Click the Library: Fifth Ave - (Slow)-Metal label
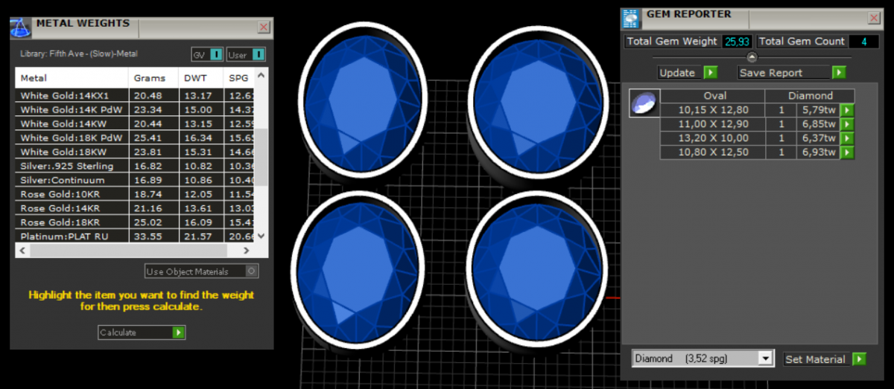This screenshot has width=894, height=389. click(x=79, y=54)
